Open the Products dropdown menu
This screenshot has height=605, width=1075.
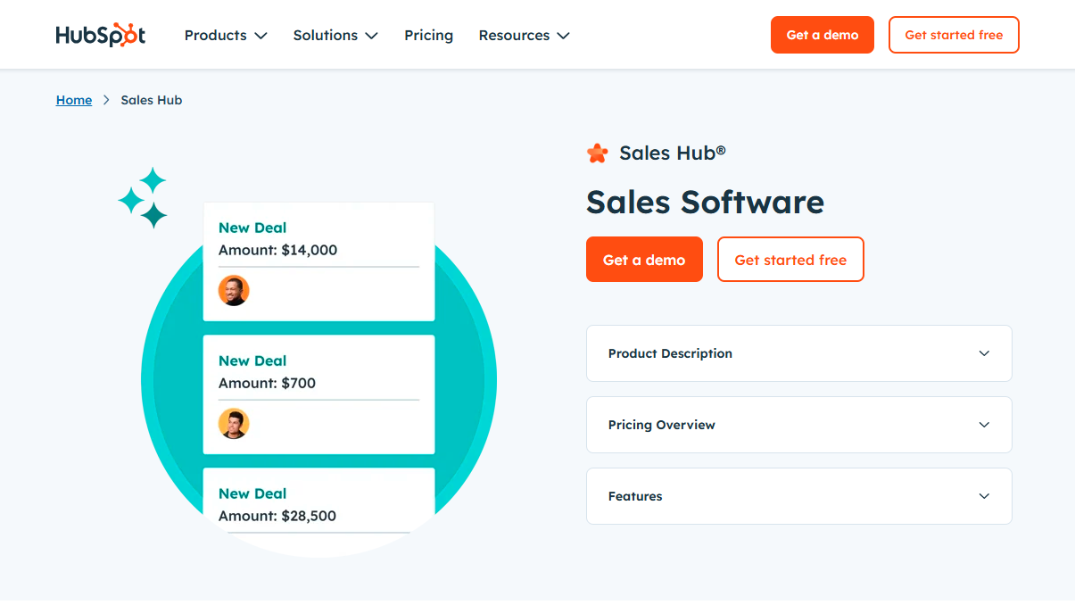click(x=226, y=35)
